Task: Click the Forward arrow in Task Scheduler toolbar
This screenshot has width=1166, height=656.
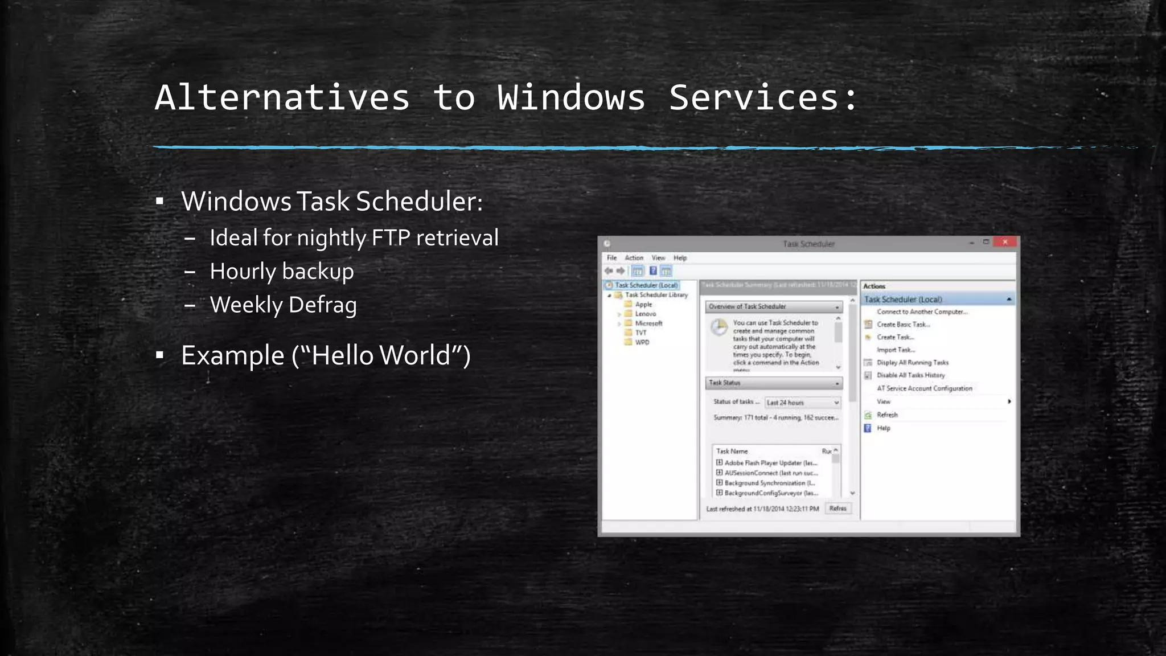Action: 621,271
